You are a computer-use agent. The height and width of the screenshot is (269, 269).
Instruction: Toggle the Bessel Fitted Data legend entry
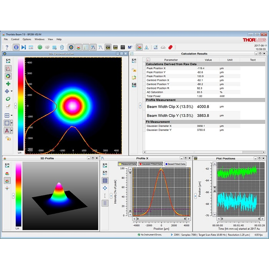[175, 164]
